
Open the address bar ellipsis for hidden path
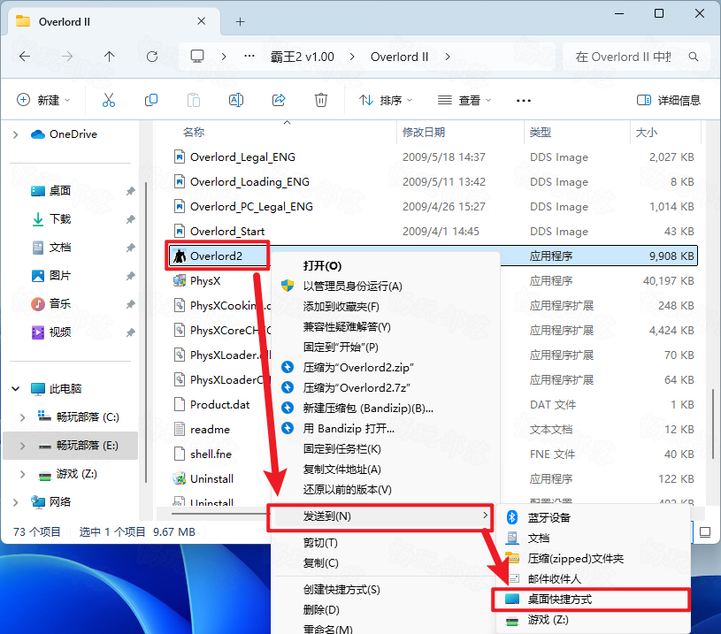pos(249,56)
